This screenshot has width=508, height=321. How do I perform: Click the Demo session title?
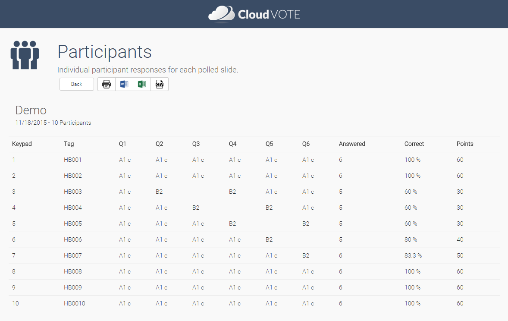[x=31, y=110]
